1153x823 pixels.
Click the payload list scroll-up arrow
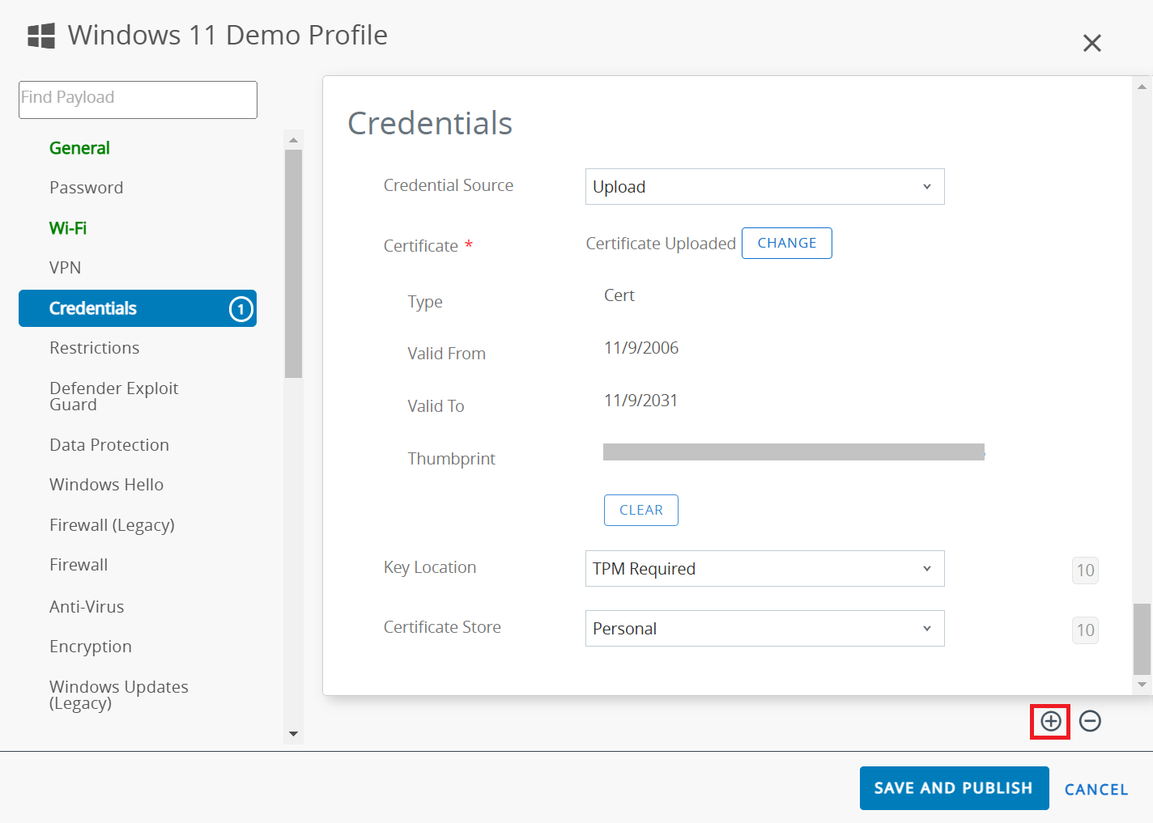point(293,140)
